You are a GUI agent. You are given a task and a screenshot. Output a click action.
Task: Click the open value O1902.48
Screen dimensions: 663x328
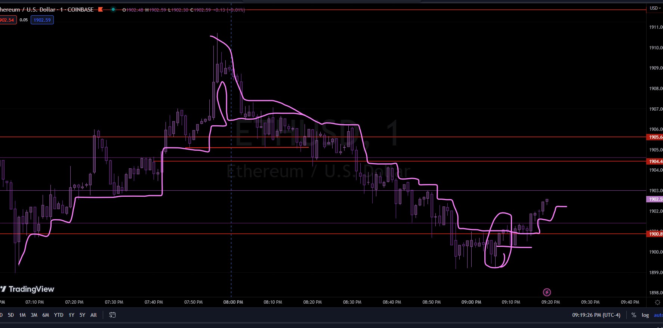[133, 10]
